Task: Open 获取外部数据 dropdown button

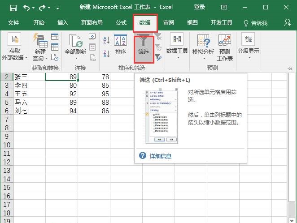Action: pyautogui.click(x=15, y=47)
